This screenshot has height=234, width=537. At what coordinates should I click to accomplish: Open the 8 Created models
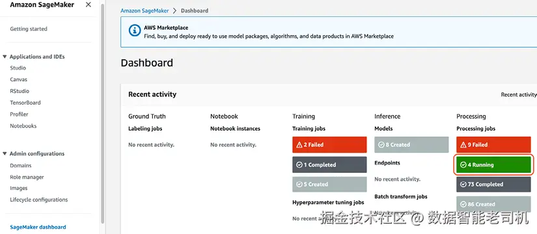coord(411,145)
